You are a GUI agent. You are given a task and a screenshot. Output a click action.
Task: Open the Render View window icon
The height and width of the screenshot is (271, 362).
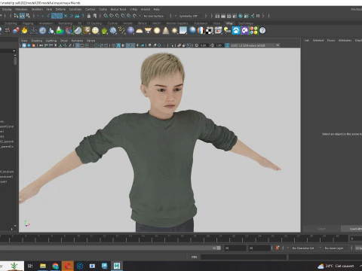pyautogui.click(x=217, y=16)
